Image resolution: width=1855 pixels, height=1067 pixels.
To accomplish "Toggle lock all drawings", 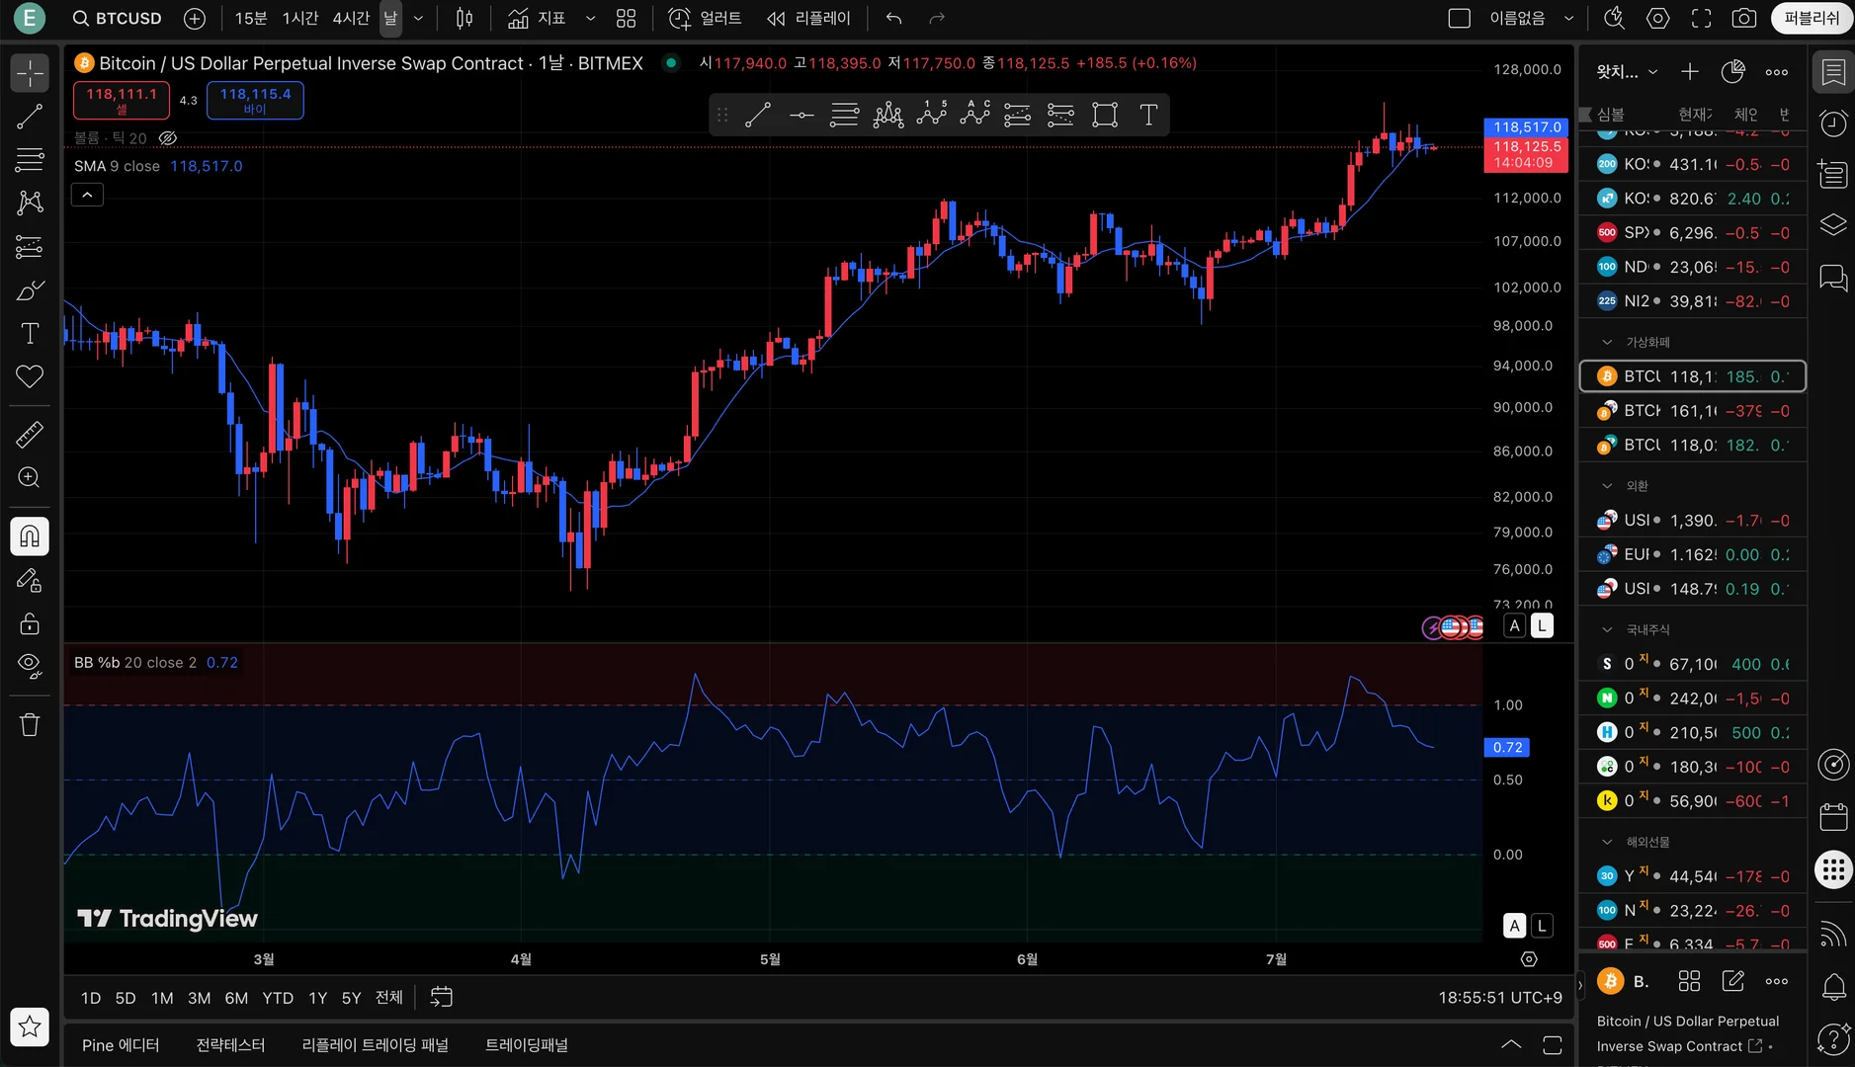I will pyautogui.click(x=30, y=623).
